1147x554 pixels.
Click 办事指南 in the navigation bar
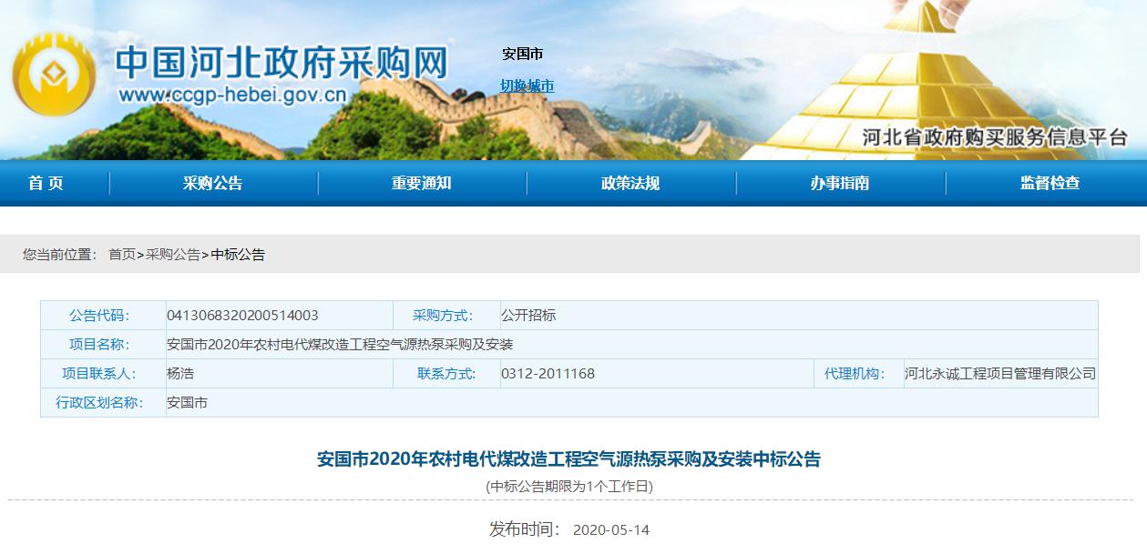point(839,183)
